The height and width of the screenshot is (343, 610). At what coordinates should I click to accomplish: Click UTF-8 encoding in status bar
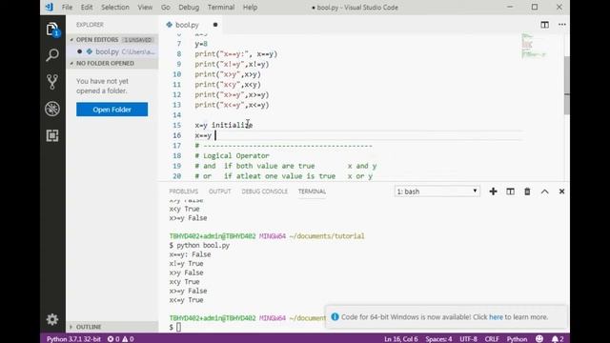pos(468,339)
